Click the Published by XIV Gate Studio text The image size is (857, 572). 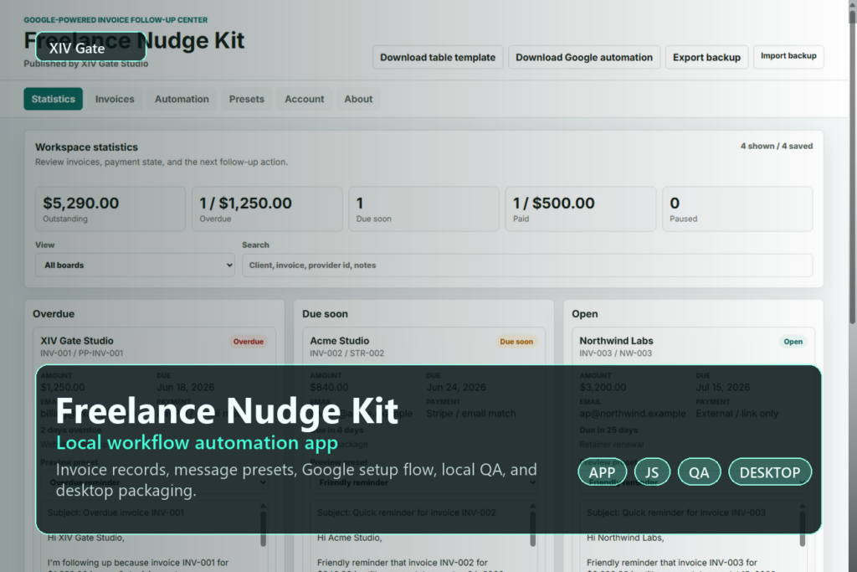tap(86, 64)
